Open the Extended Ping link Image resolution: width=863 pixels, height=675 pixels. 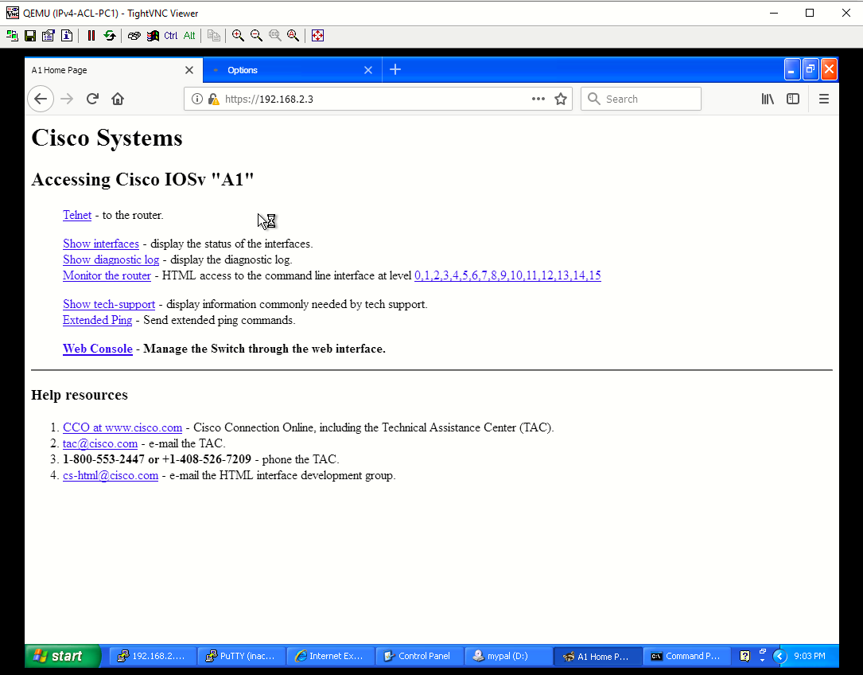[97, 320]
